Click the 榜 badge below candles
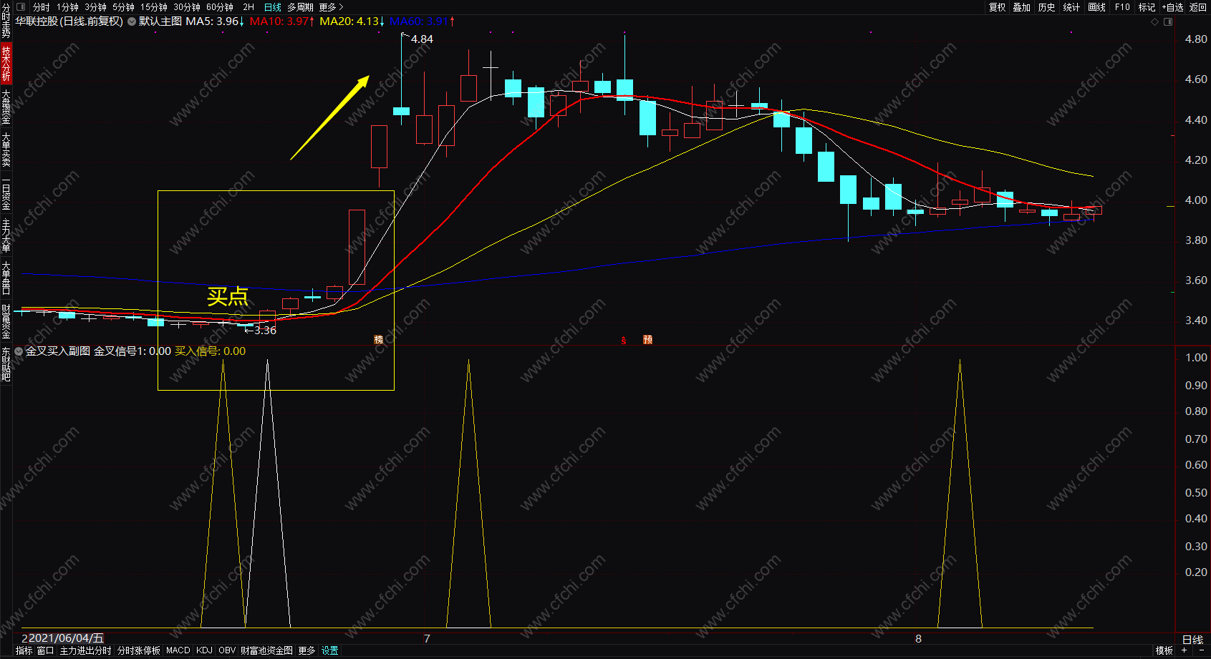This screenshot has height=659, width=1211. (x=379, y=340)
